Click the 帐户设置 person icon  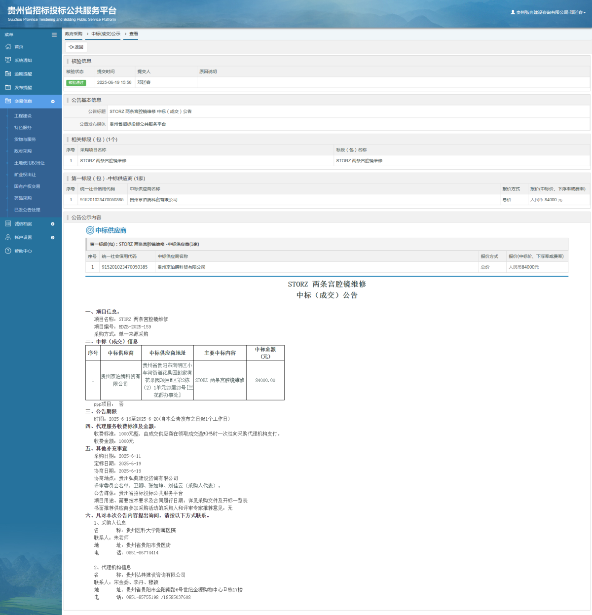(x=8, y=237)
